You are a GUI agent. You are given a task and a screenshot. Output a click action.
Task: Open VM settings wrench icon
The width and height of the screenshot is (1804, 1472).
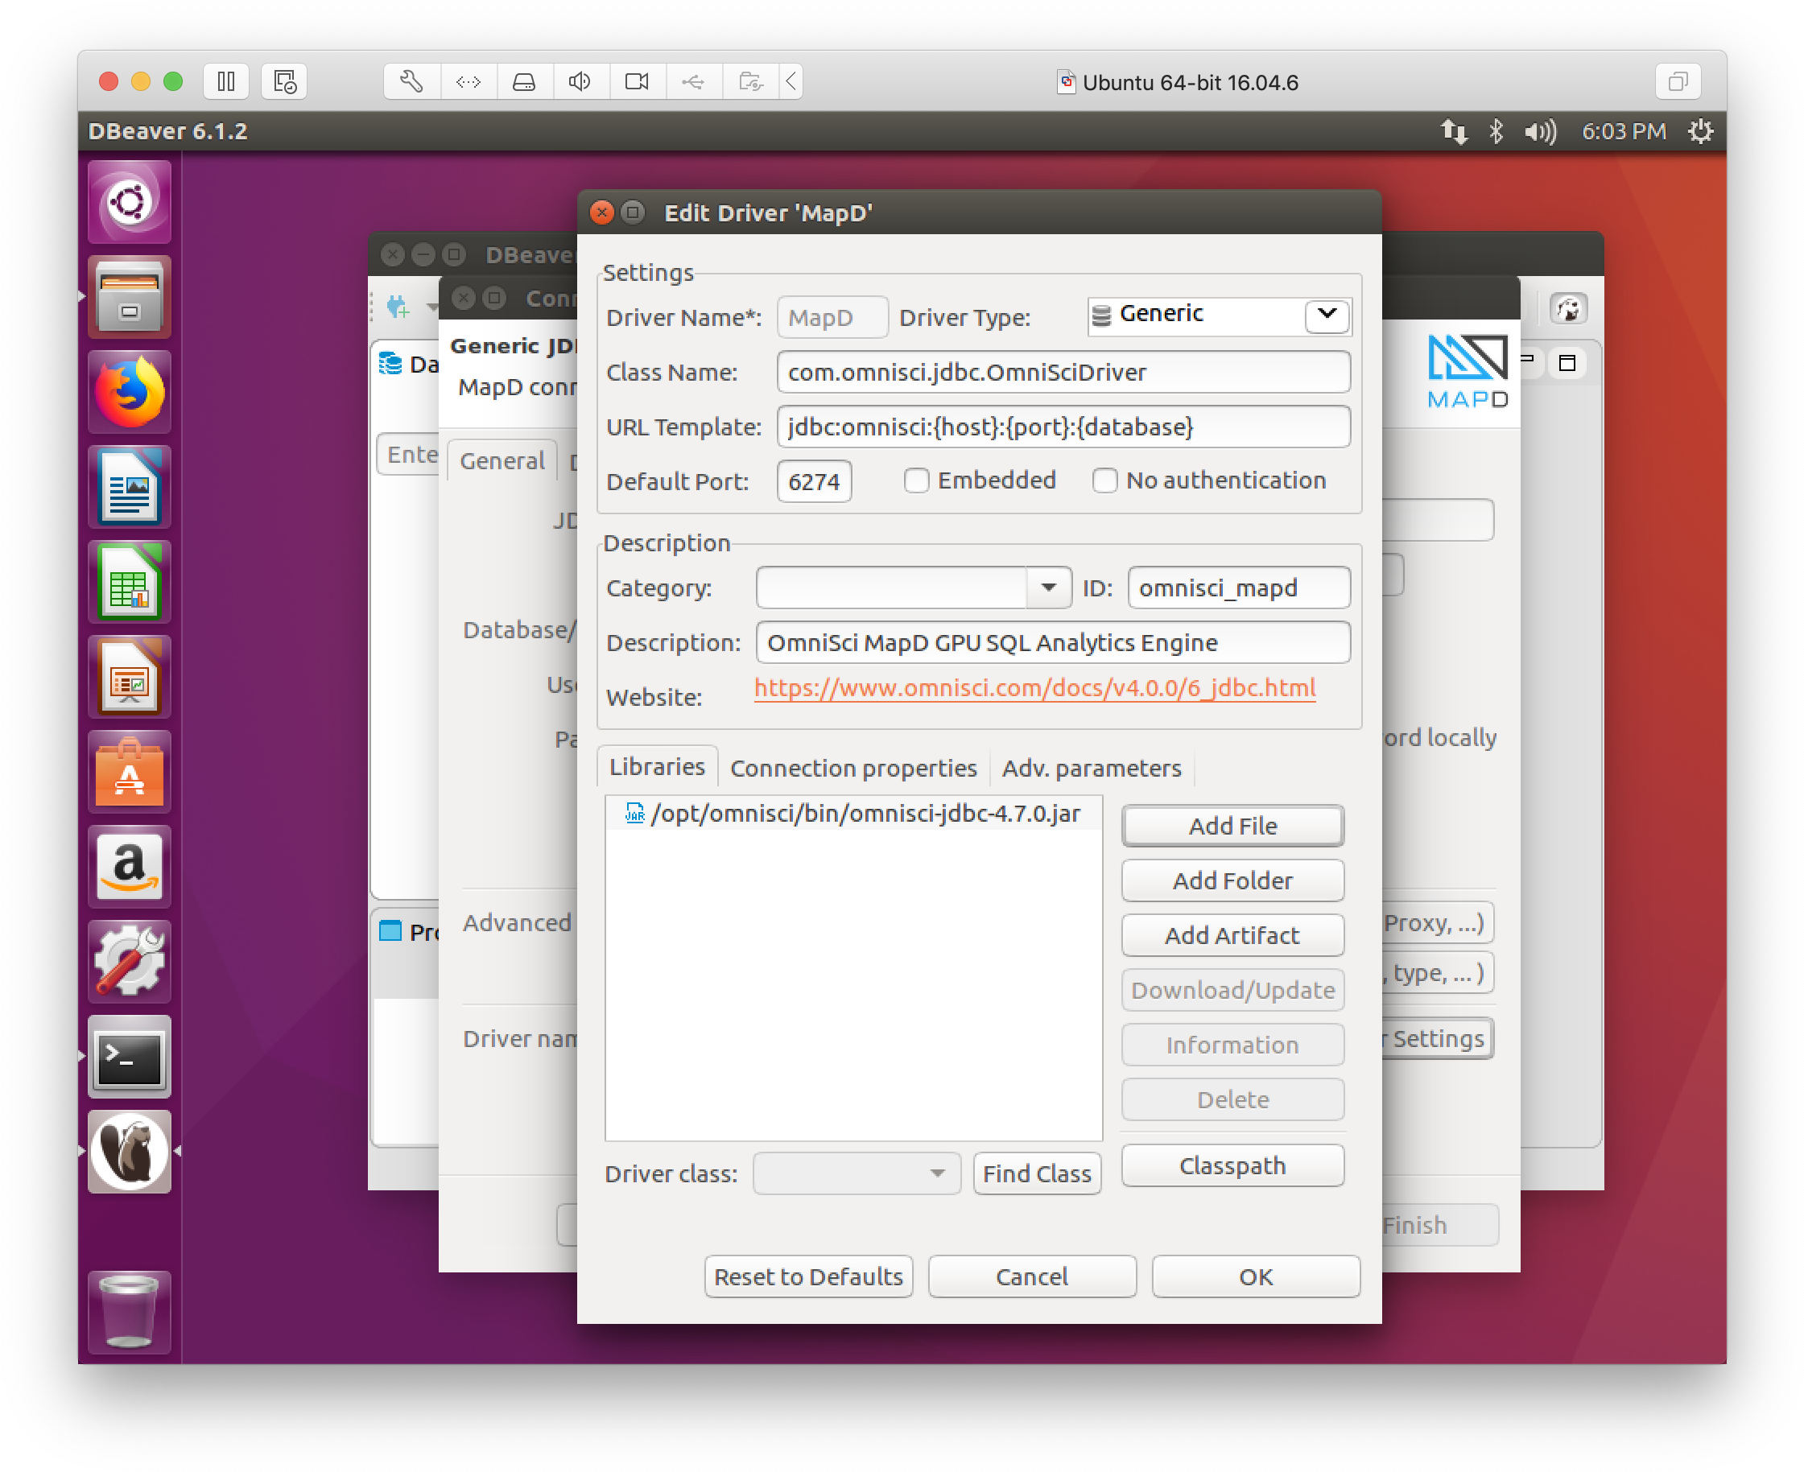(411, 81)
